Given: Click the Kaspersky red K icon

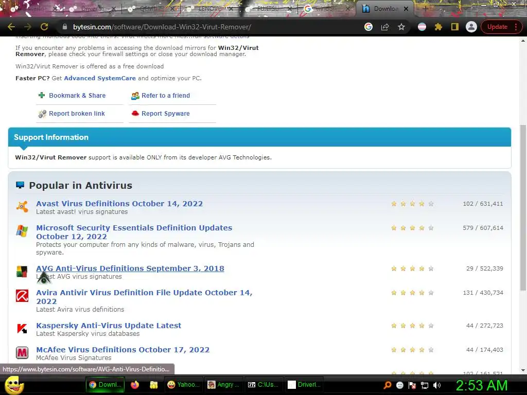Looking at the screenshot, I should [22, 328].
